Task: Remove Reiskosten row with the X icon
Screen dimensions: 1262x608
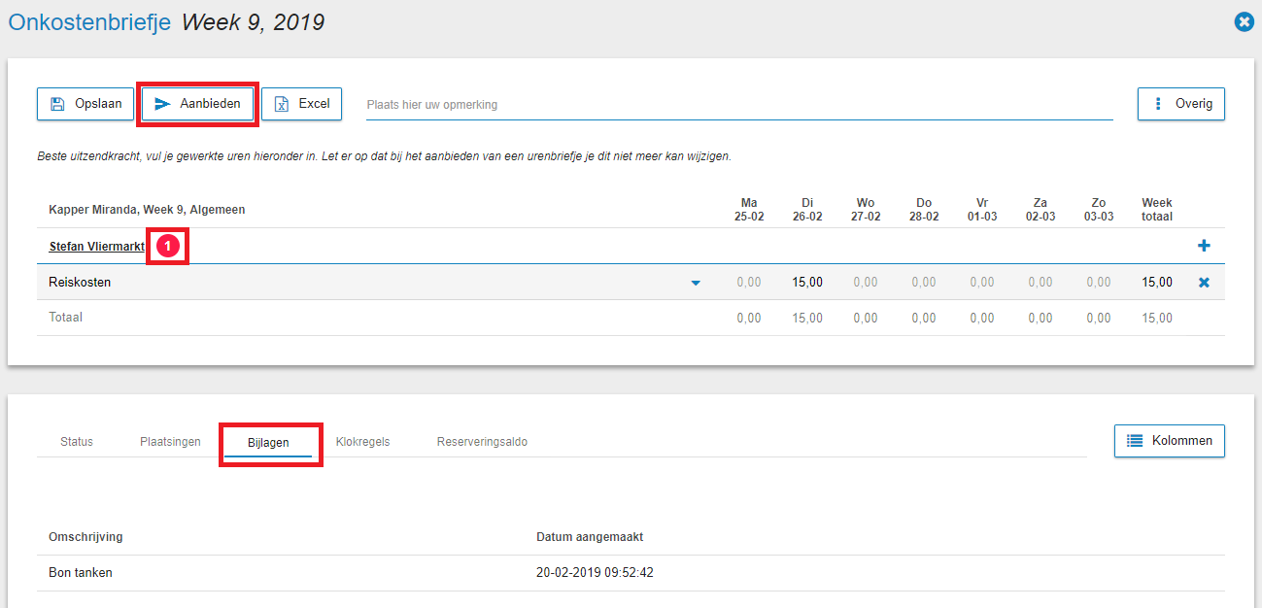Action: click(x=1204, y=283)
